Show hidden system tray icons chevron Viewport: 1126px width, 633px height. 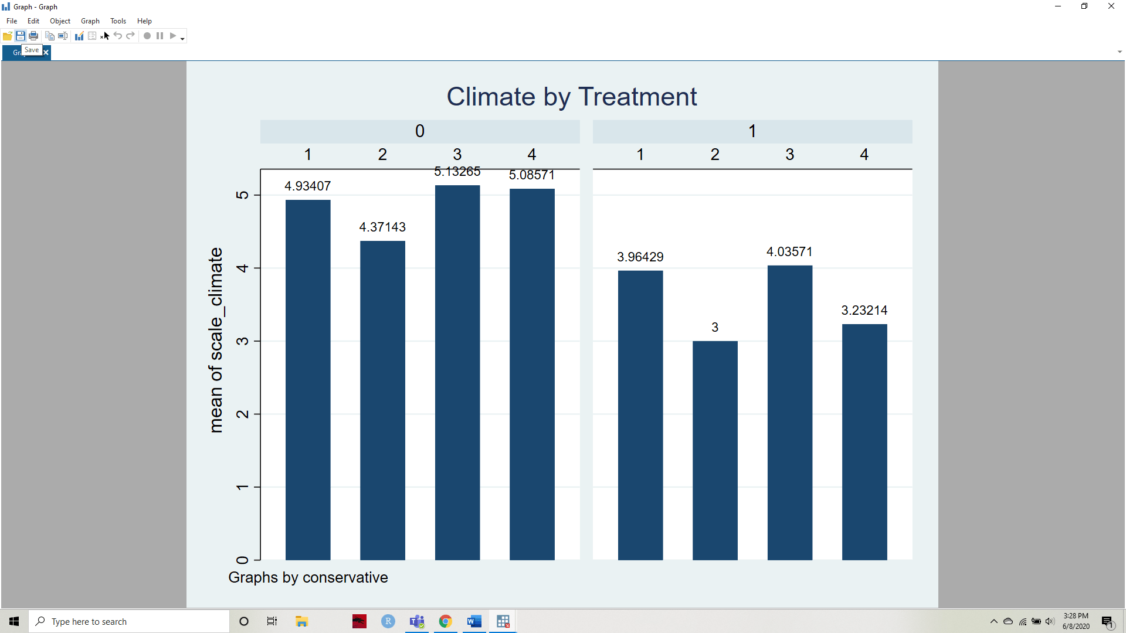[x=993, y=621]
